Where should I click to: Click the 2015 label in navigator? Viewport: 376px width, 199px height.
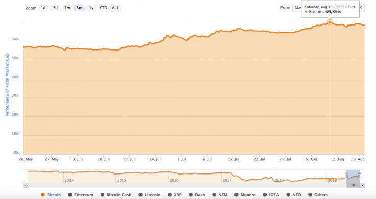click(122, 180)
